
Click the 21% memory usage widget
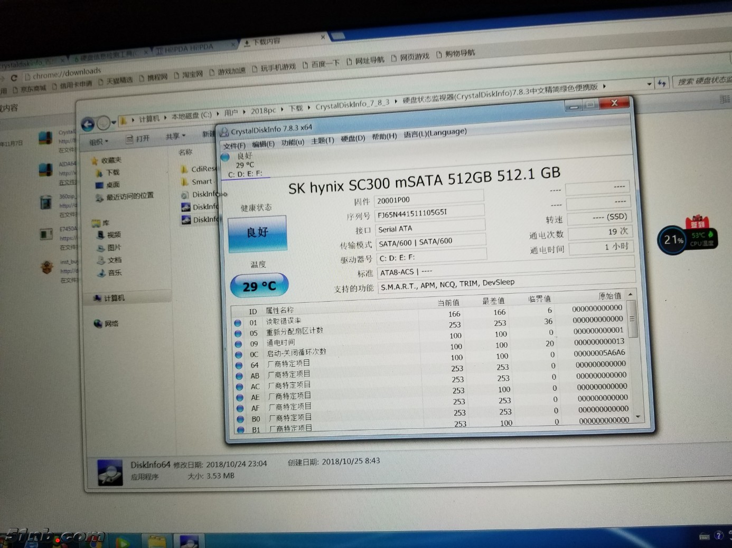pyautogui.click(x=672, y=240)
